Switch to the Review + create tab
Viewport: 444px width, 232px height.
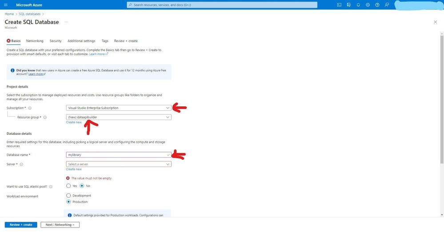(x=126, y=41)
